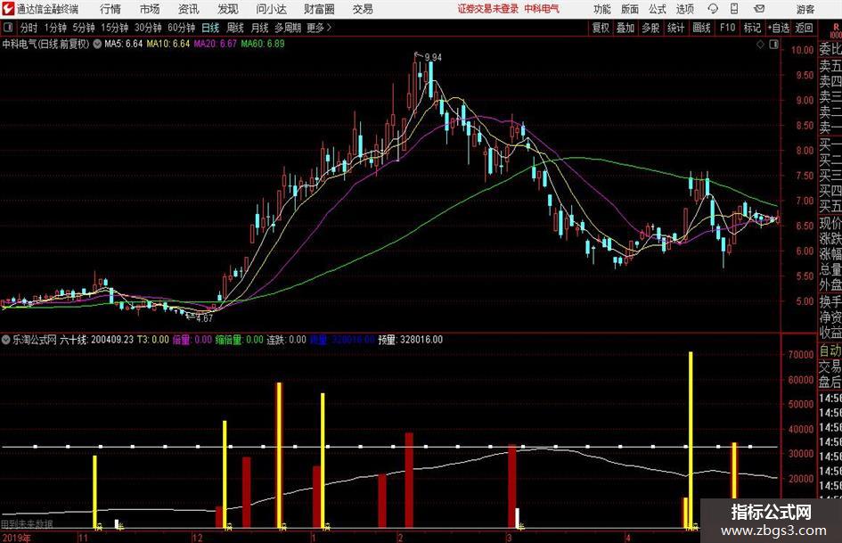The width and height of the screenshot is (842, 543).
Task: Click the 用到未来数据 notice text
Action: [x=28, y=524]
